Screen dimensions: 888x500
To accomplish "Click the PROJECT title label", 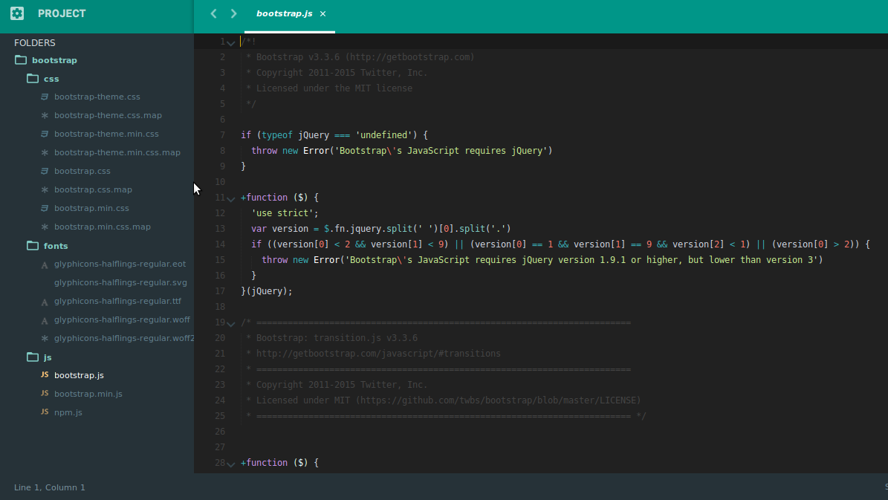I will (62, 13).
